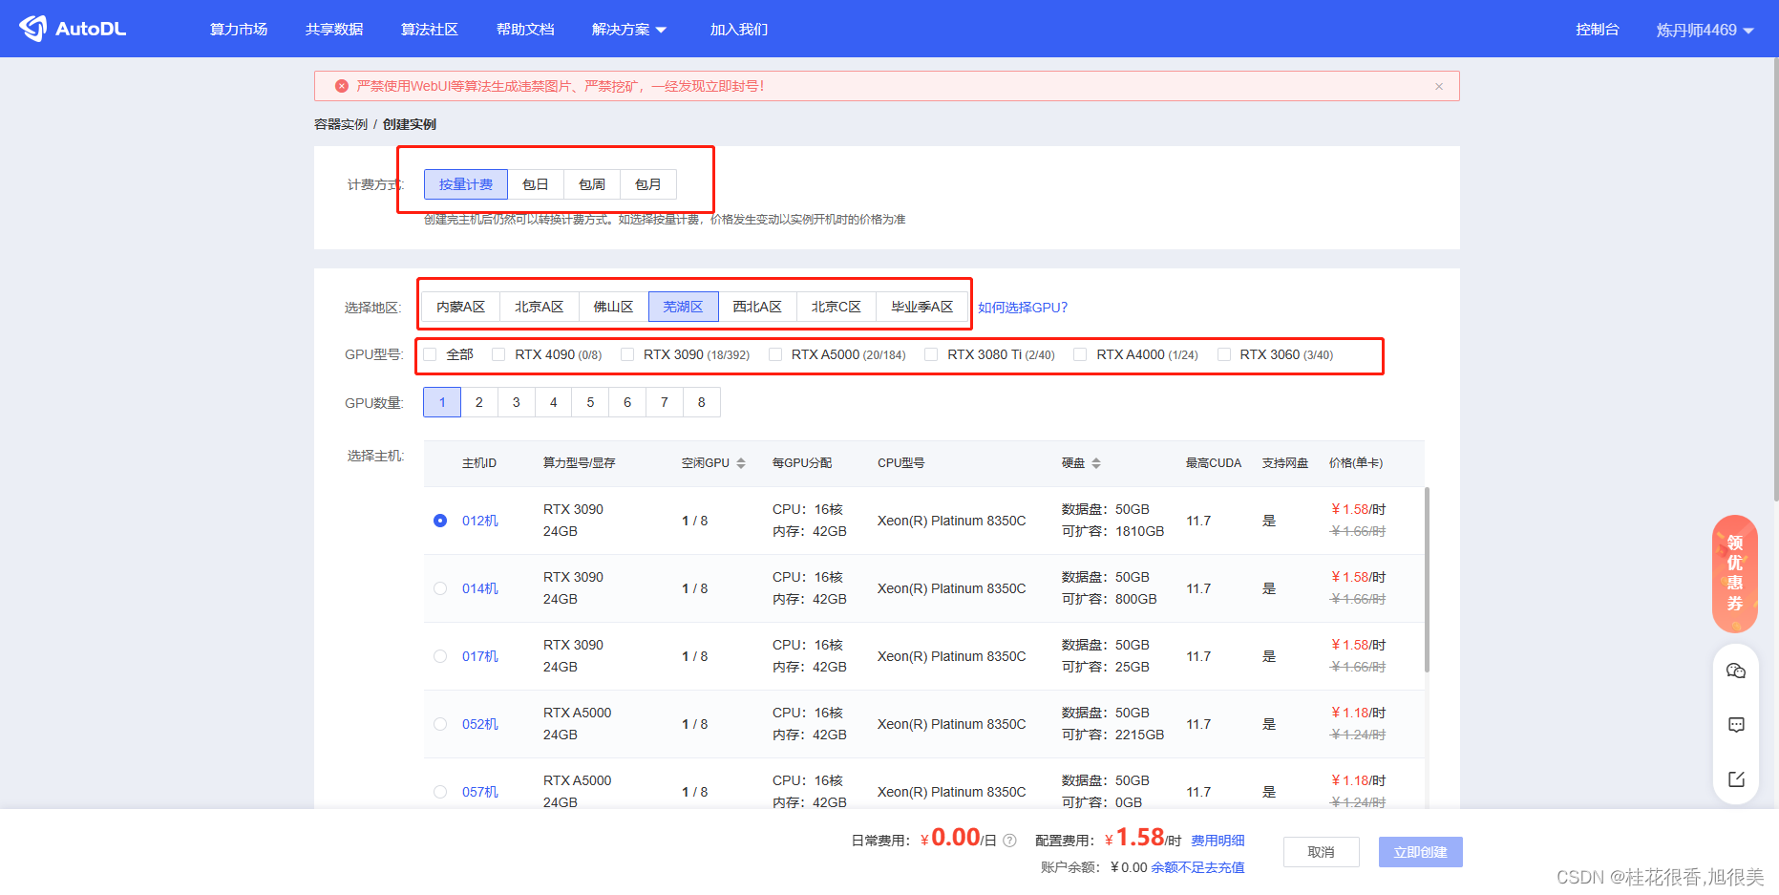Set GPU count to 4

[x=554, y=402]
